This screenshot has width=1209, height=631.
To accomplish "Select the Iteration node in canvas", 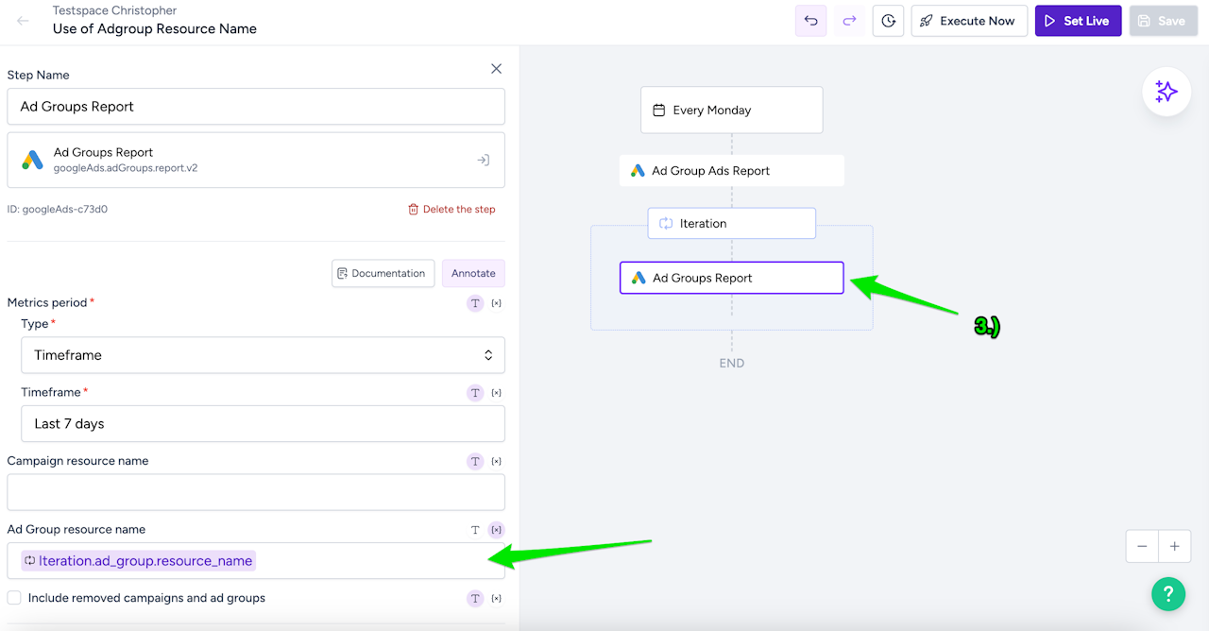I will click(x=731, y=224).
